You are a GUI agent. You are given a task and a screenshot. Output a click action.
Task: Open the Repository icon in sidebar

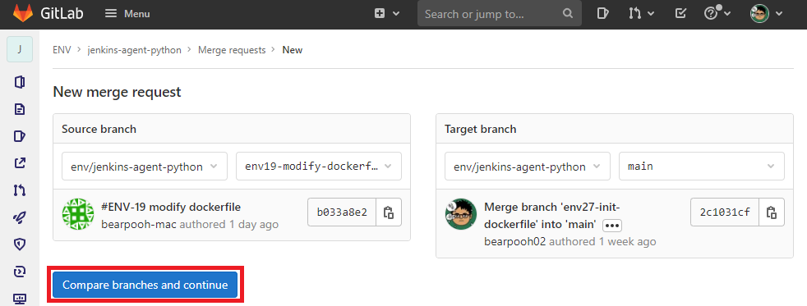pyautogui.click(x=20, y=109)
